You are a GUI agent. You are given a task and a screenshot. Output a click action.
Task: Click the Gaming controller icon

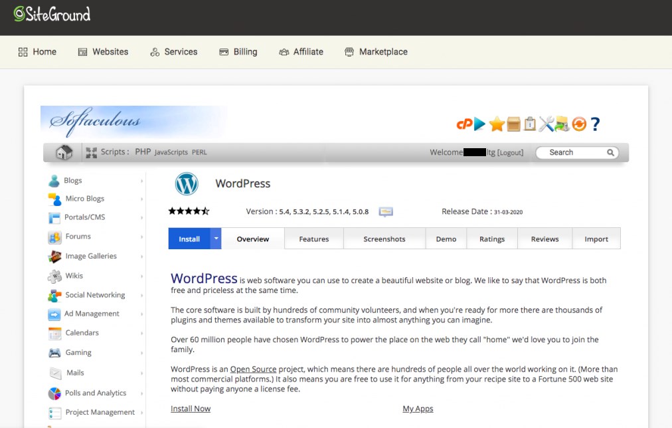(54, 353)
